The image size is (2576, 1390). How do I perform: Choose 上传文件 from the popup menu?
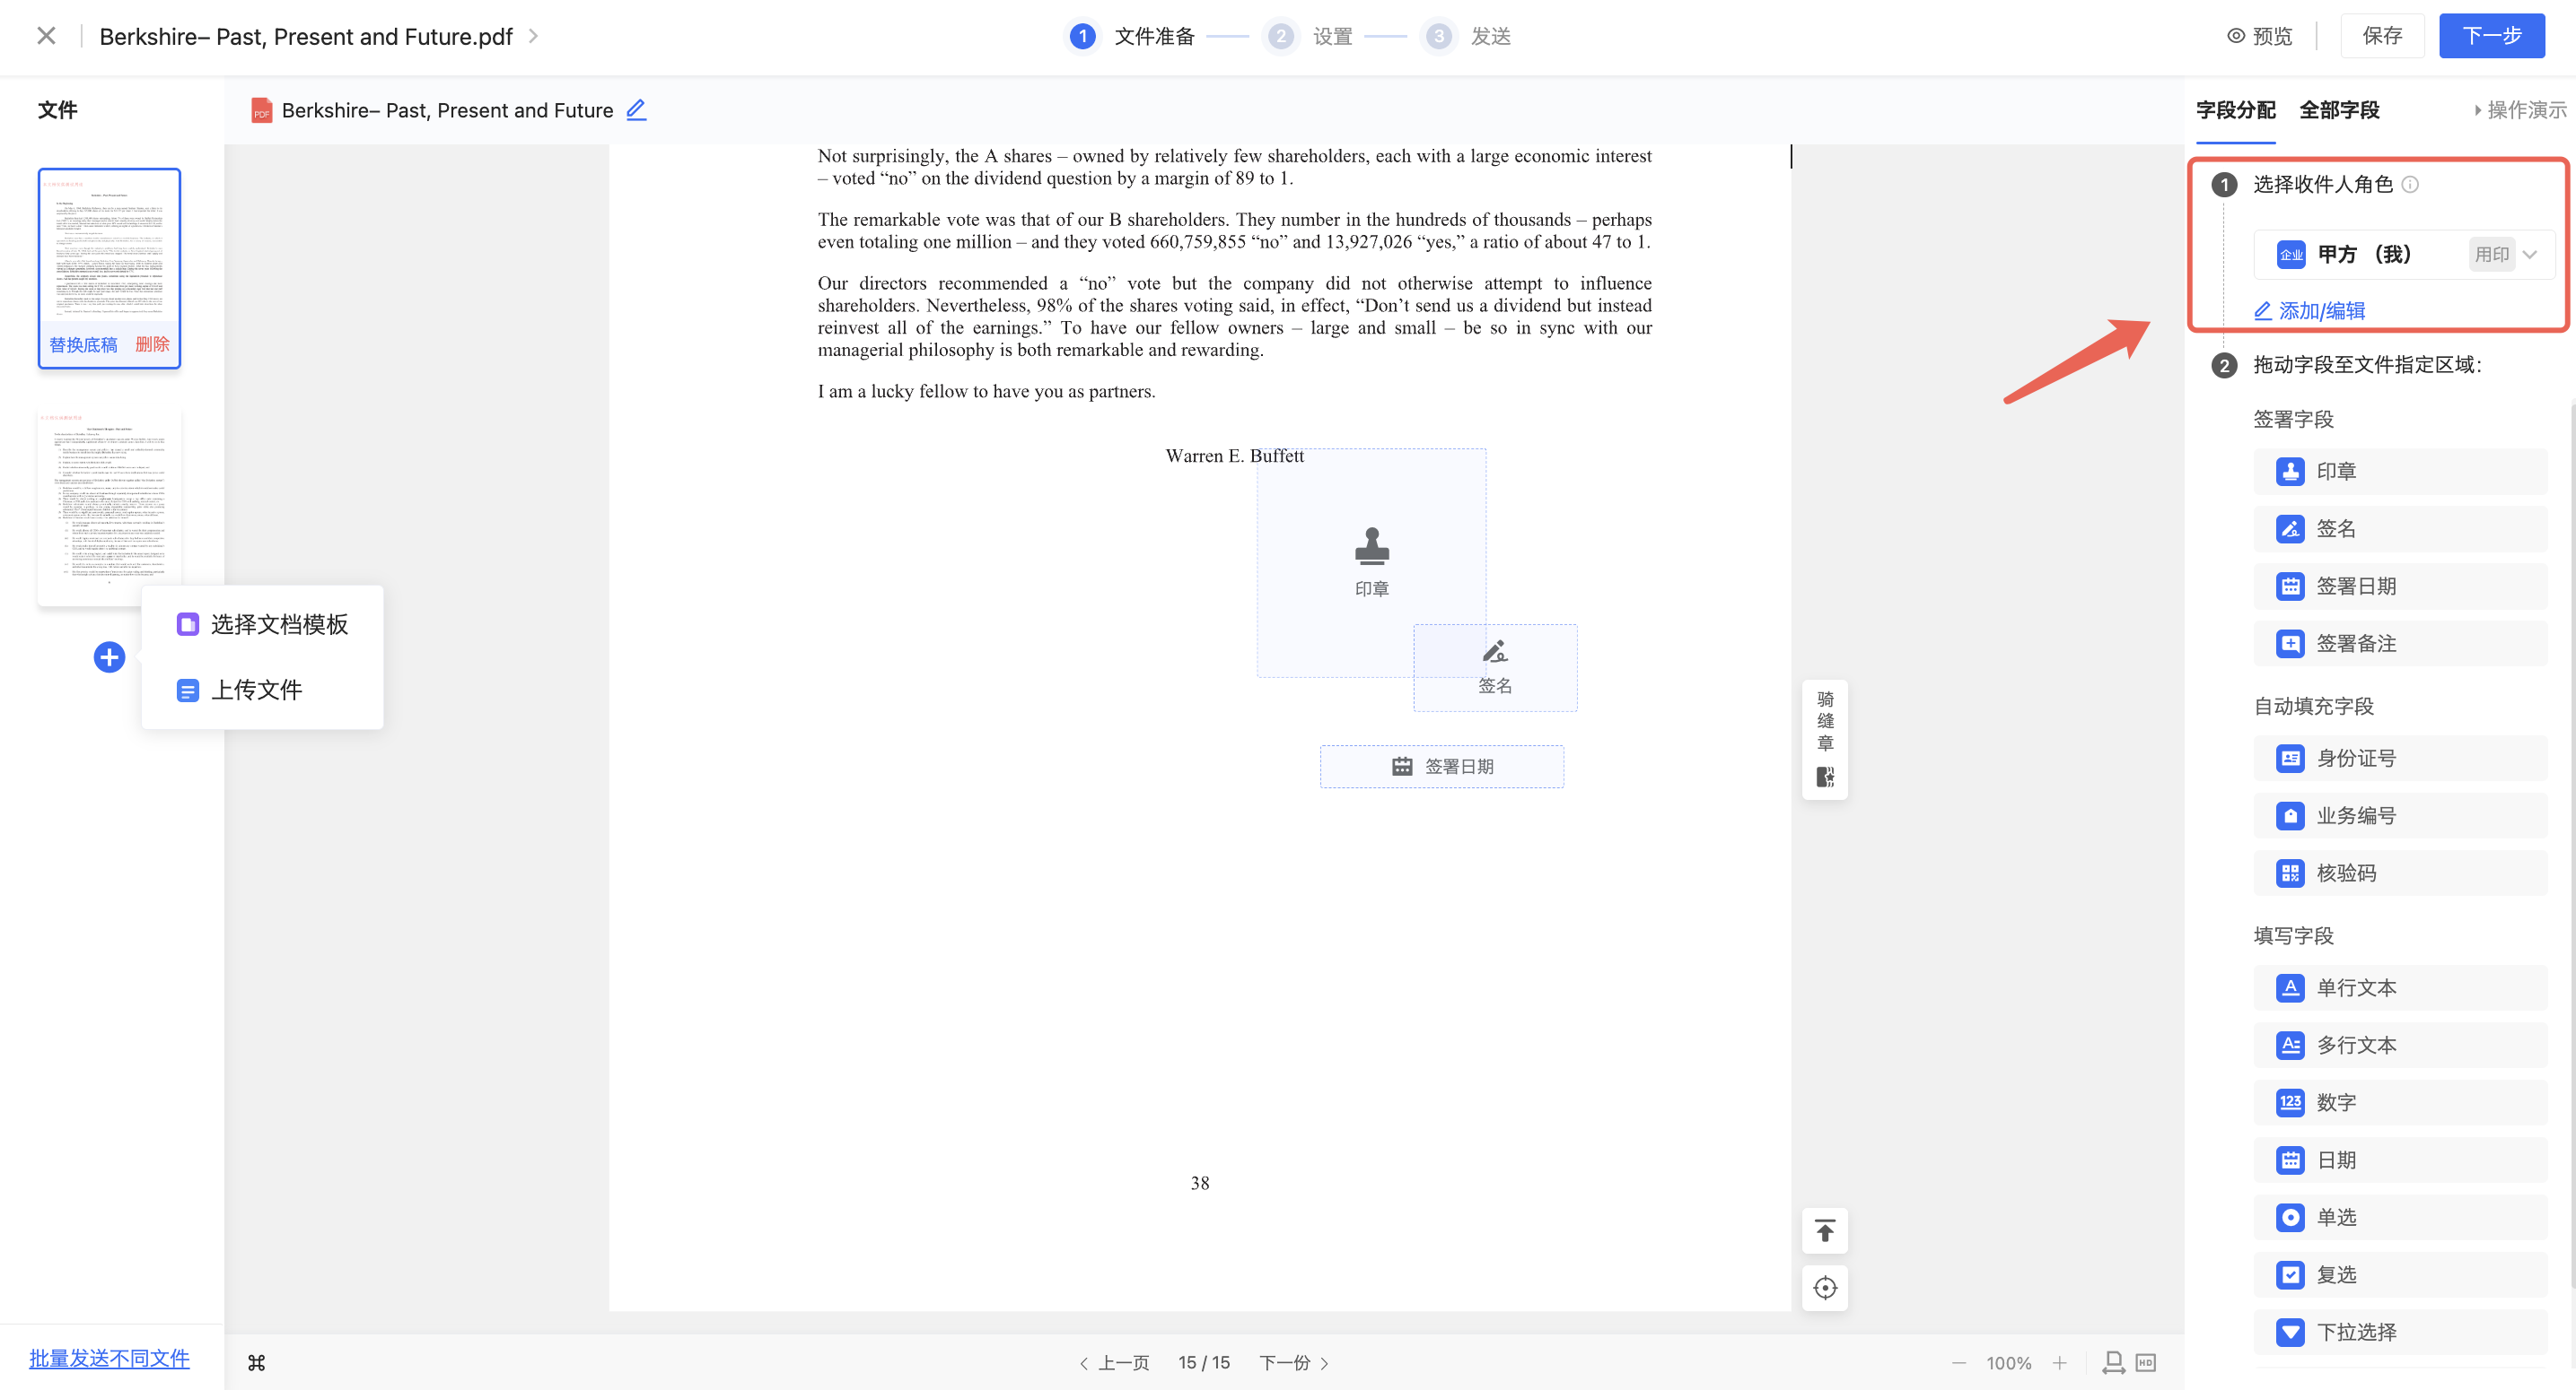click(x=256, y=690)
